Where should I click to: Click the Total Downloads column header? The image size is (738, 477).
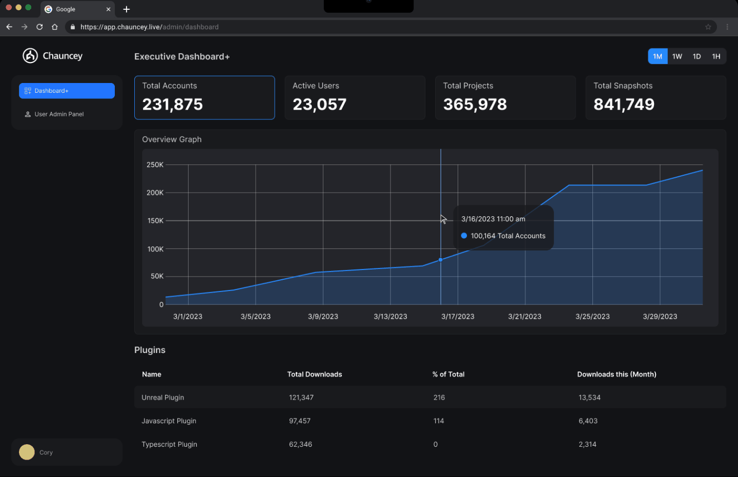coord(315,375)
